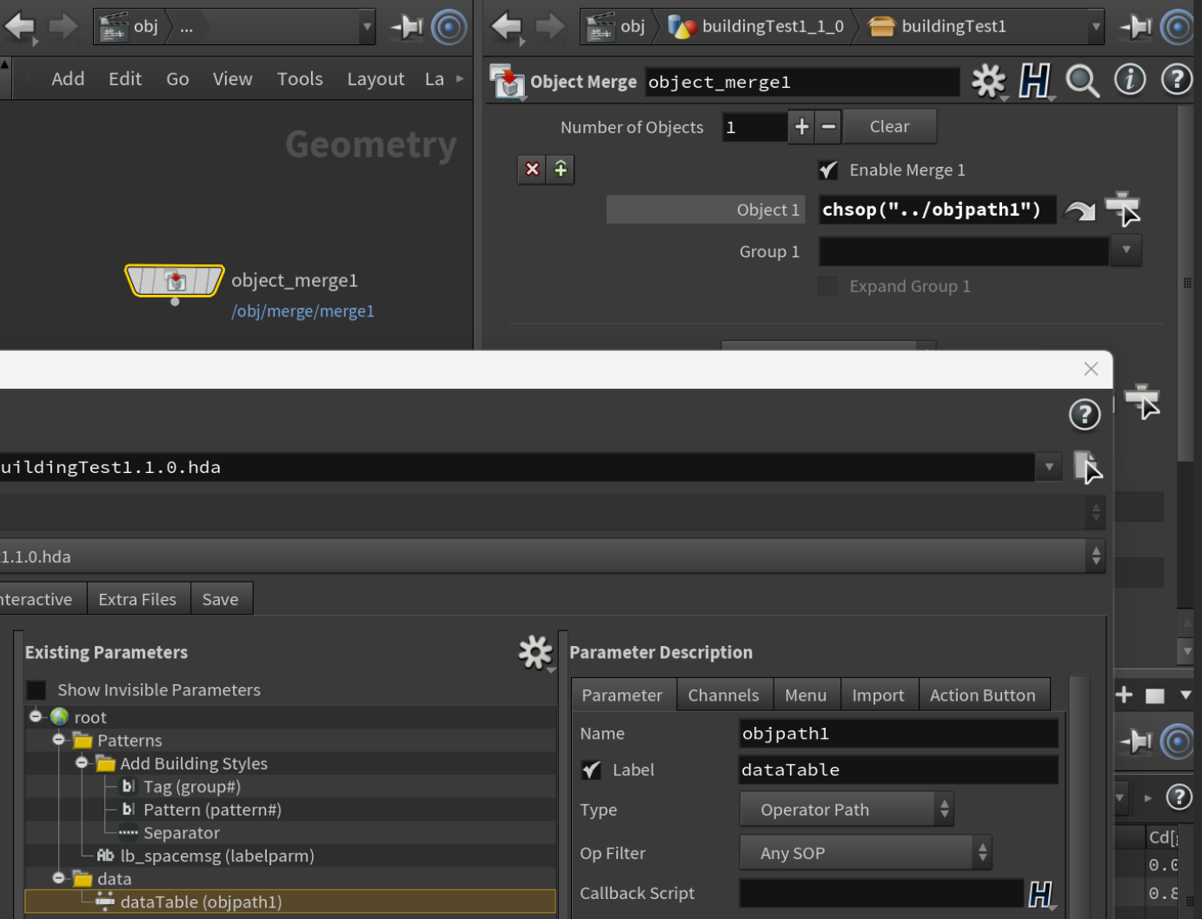Viewport: 1202px width, 919px height.
Task: Switch to Action Button tab
Action: [x=983, y=696]
